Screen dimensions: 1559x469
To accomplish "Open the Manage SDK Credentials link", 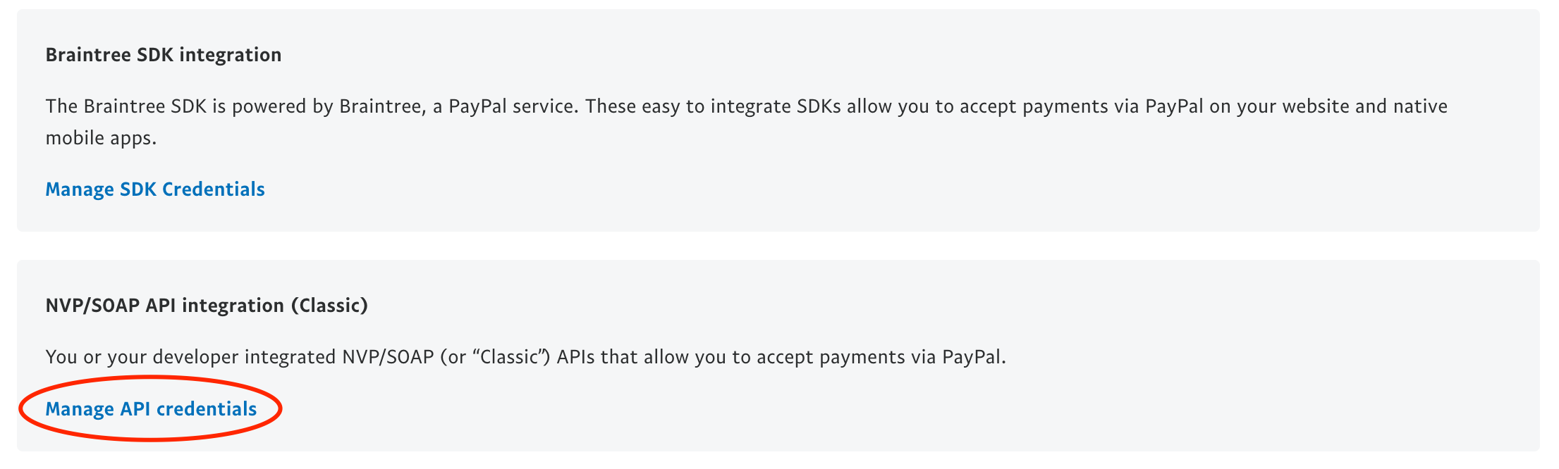I will [155, 189].
